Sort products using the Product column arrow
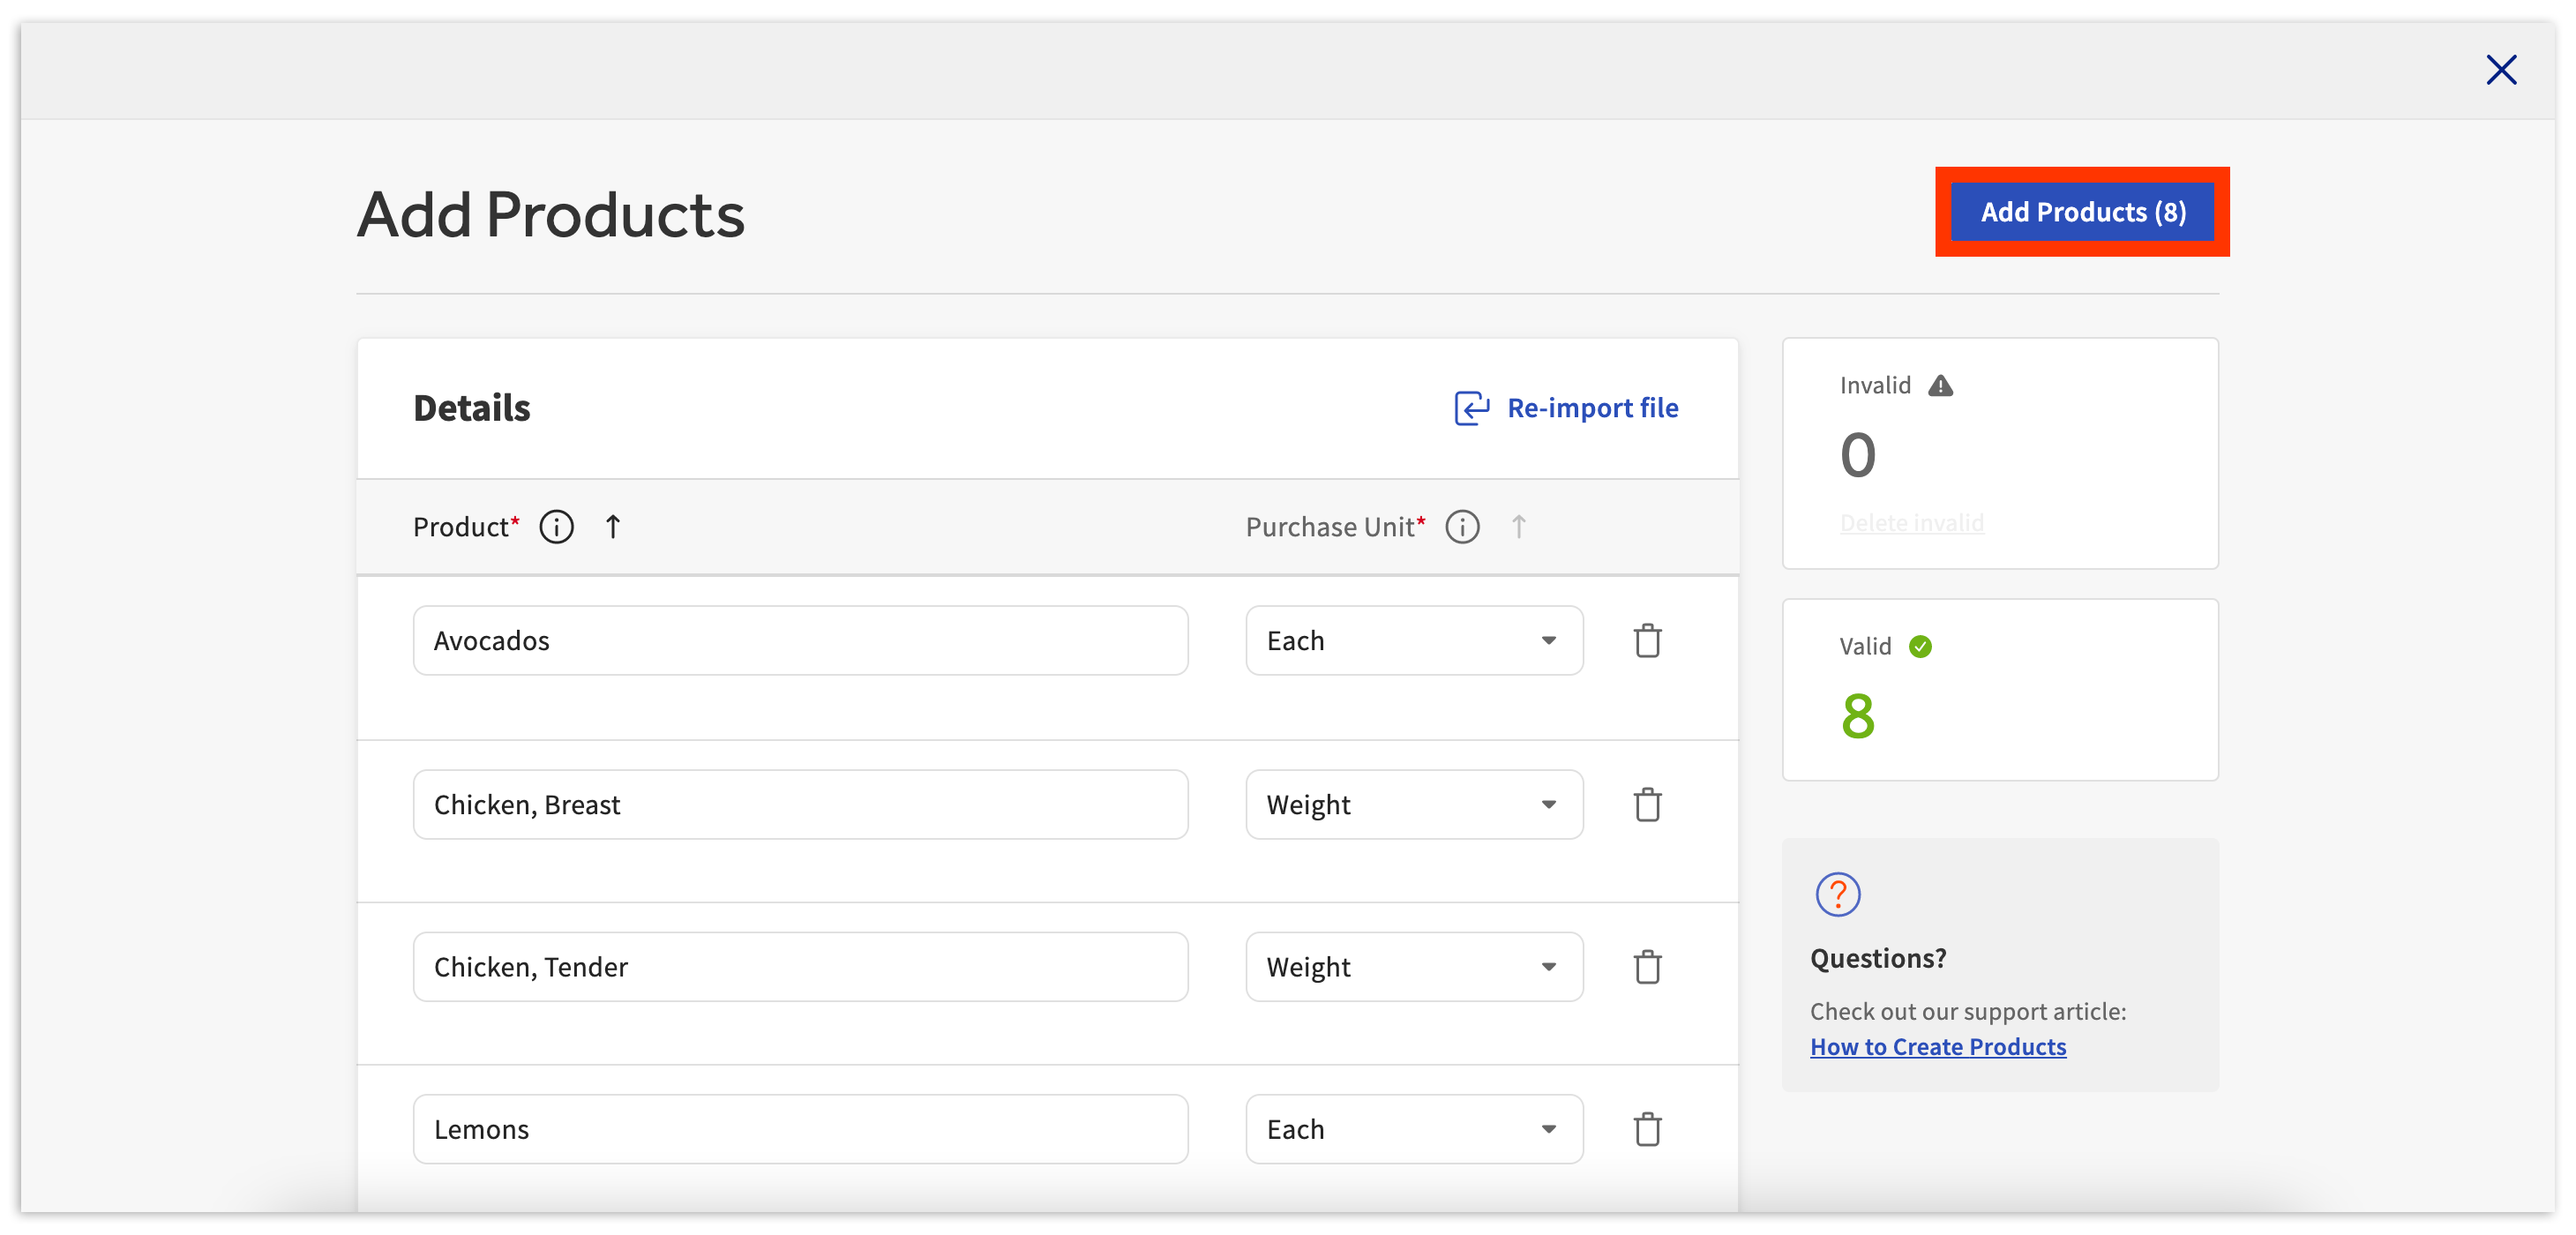2576x1235 pixels. (x=613, y=526)
